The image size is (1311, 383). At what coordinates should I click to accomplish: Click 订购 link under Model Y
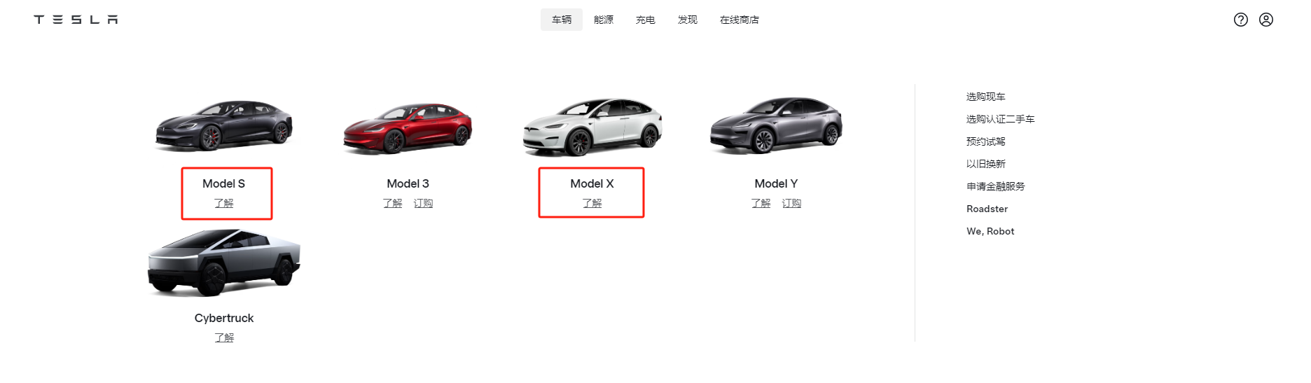click(791, 203)
